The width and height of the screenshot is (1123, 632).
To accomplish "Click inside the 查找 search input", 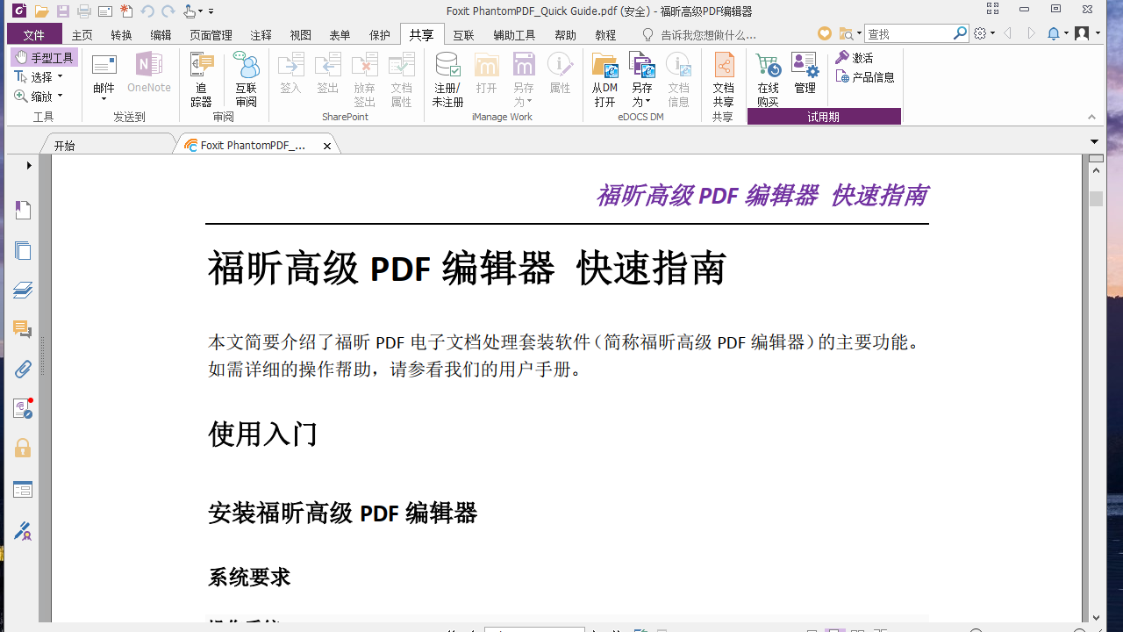I will 909,33.
